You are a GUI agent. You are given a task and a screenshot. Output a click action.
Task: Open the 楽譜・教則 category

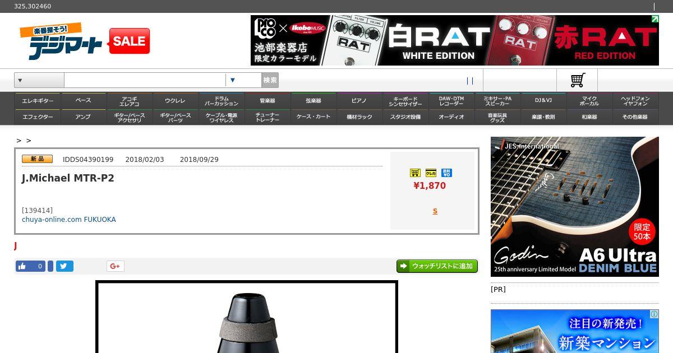543,117
